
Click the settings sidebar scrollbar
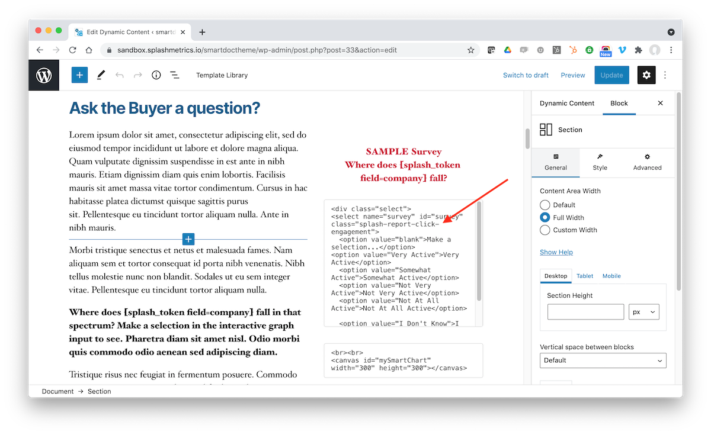678,191
